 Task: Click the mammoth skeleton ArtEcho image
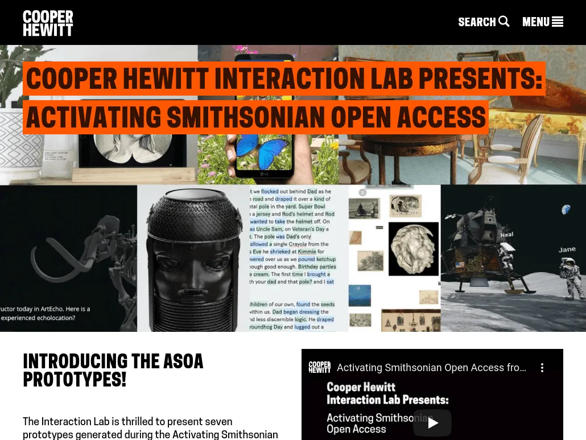(68, 258)
